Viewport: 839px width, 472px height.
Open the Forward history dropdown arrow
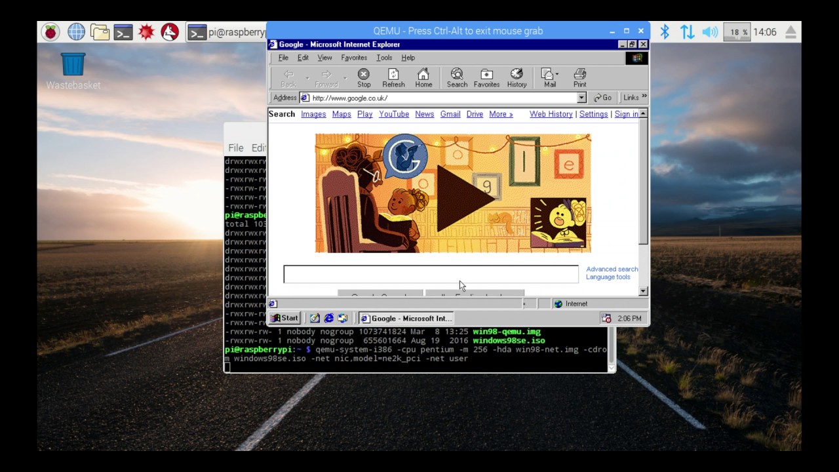(x=345, y=77)
